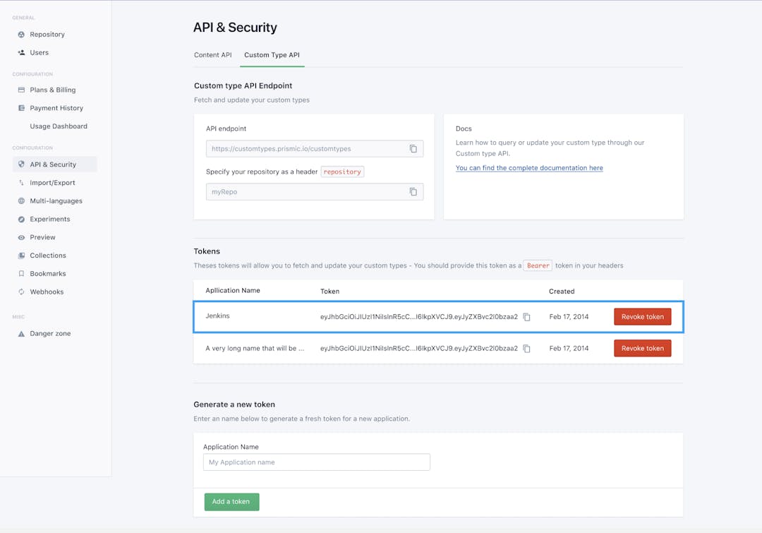This screenshot has width=762, height=533.
Task: Open the Experiments section
Action: tap(49, 219)
